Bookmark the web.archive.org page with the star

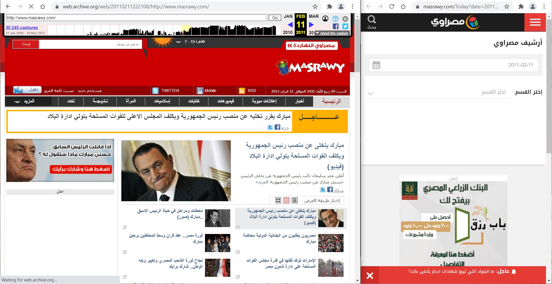[315, 6]
